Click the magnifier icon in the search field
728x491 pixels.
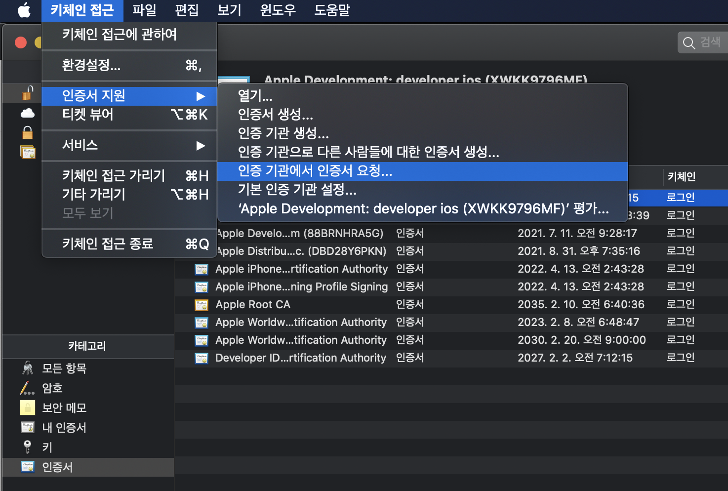(689, 43)
